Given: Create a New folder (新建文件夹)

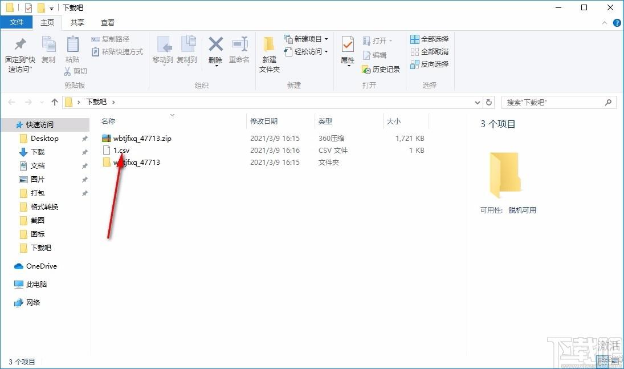Looking at the screenshot, I should [x=270, y=55].
